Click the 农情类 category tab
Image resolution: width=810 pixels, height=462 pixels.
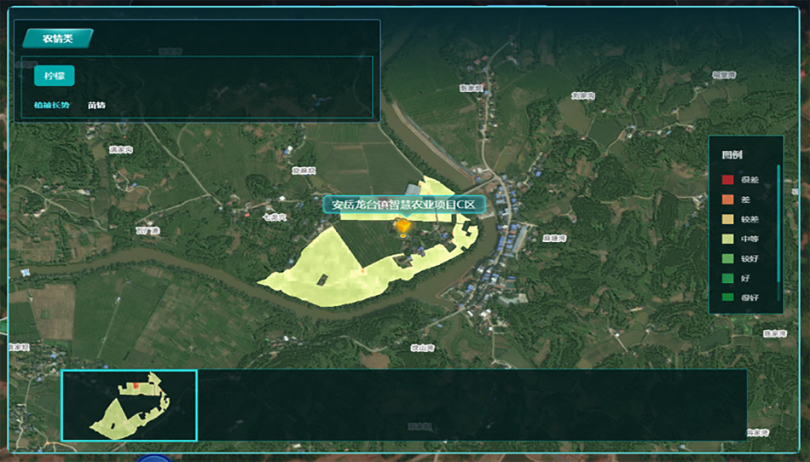click(x=57, y=38)
